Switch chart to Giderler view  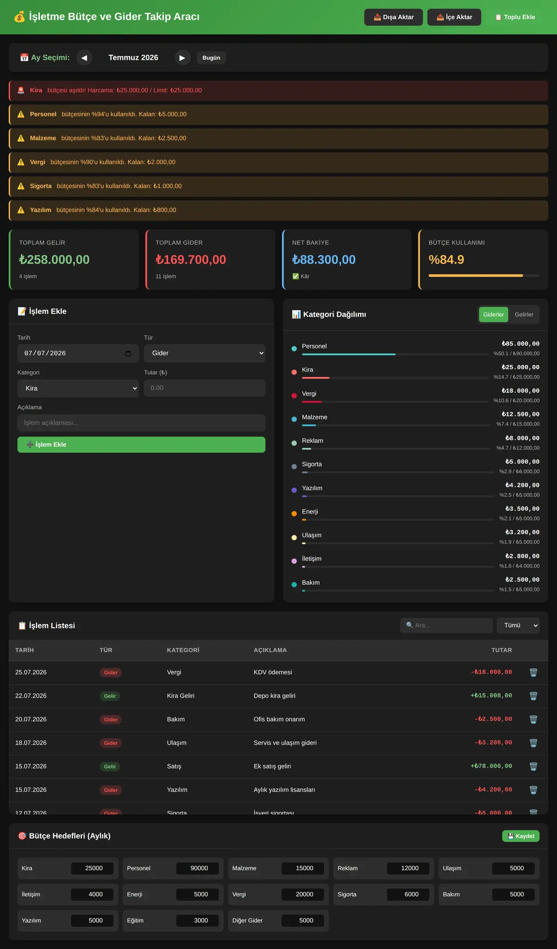pos(493,315)
